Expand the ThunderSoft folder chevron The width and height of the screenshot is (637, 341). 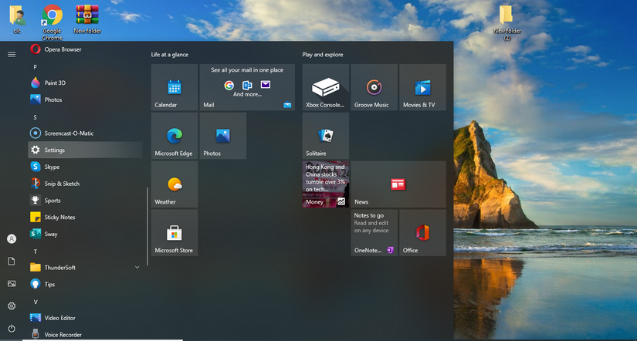(x=137, y=267)
